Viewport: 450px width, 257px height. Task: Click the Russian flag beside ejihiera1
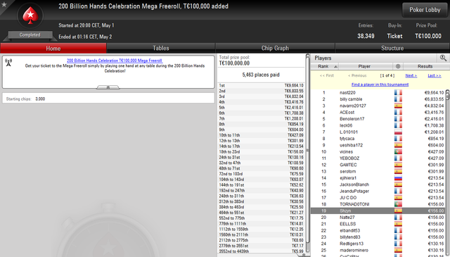(x=398, y=178)
